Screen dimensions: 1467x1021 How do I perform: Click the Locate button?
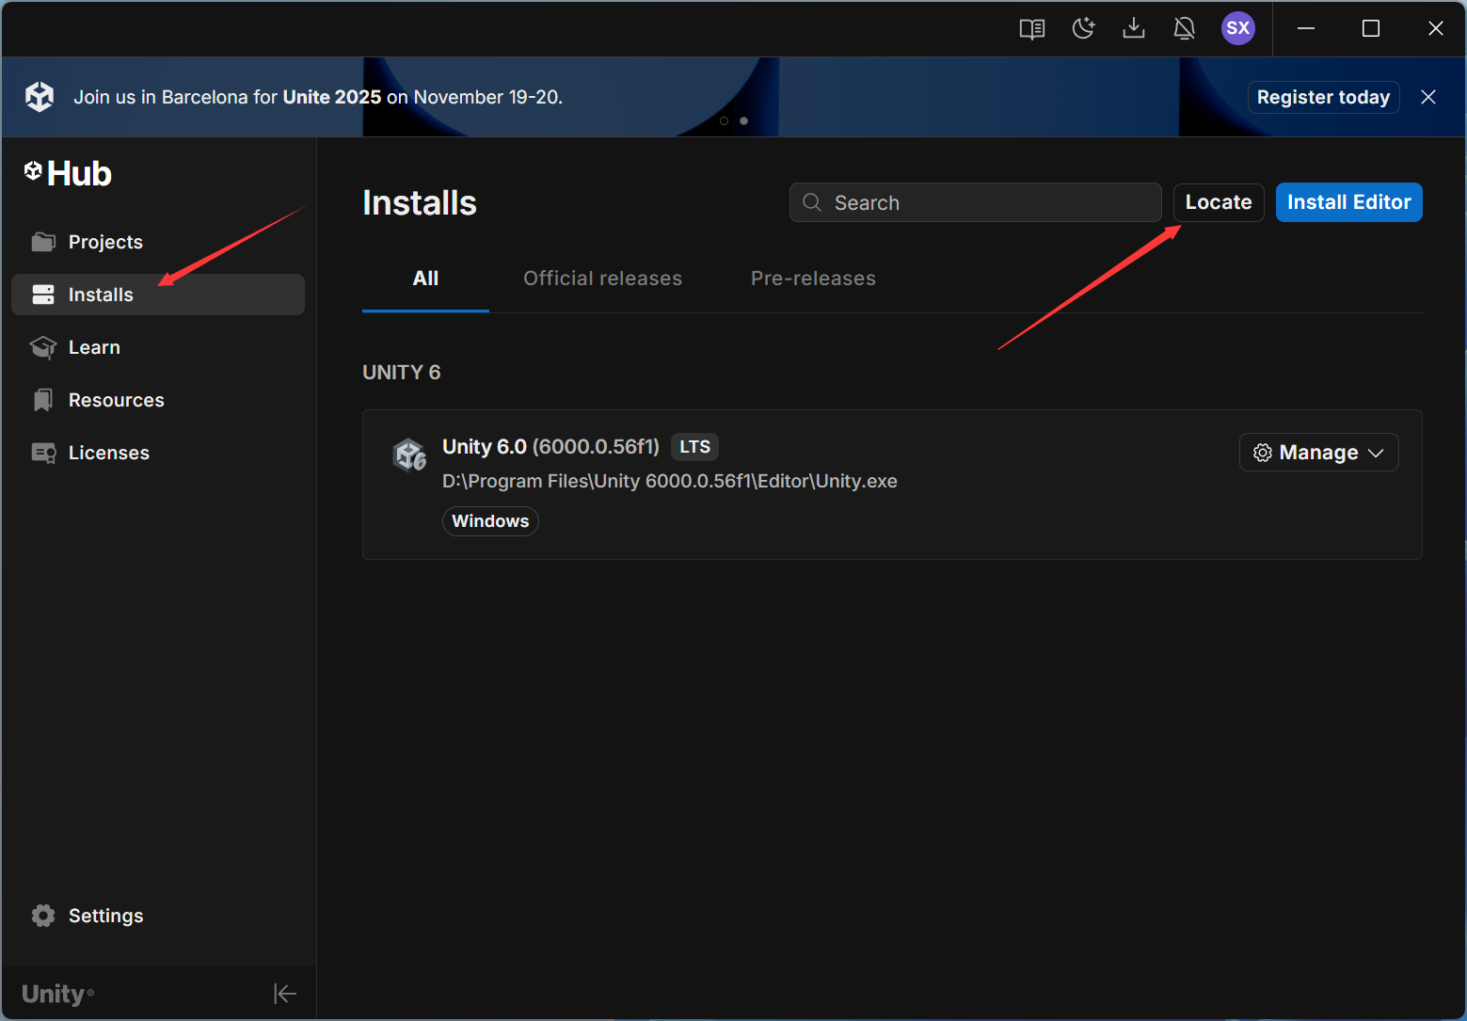[x=1219, y=202]
